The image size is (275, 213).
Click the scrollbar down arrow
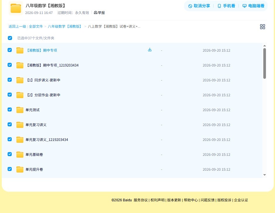click(264, 175)
